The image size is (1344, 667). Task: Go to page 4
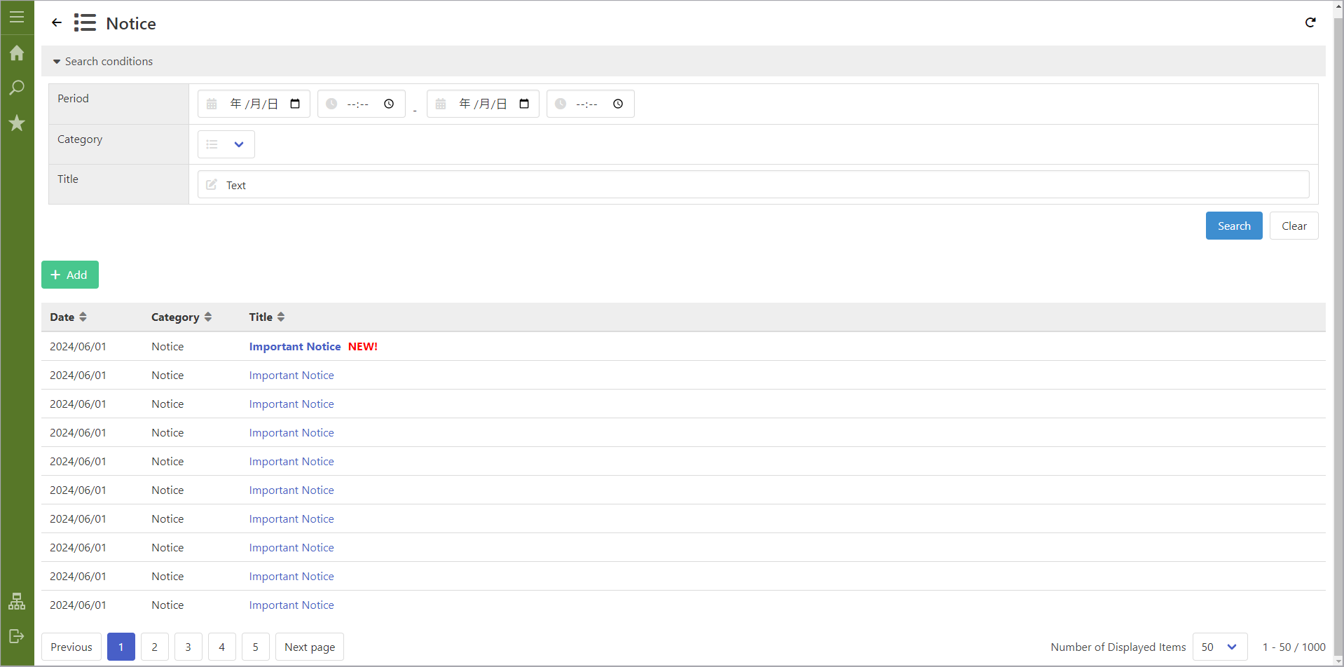222,647
